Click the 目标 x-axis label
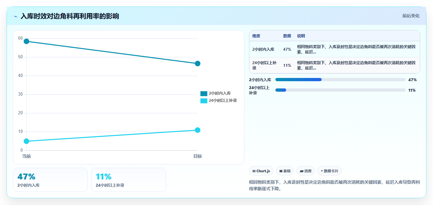433x205 pixels. [197, 156]
